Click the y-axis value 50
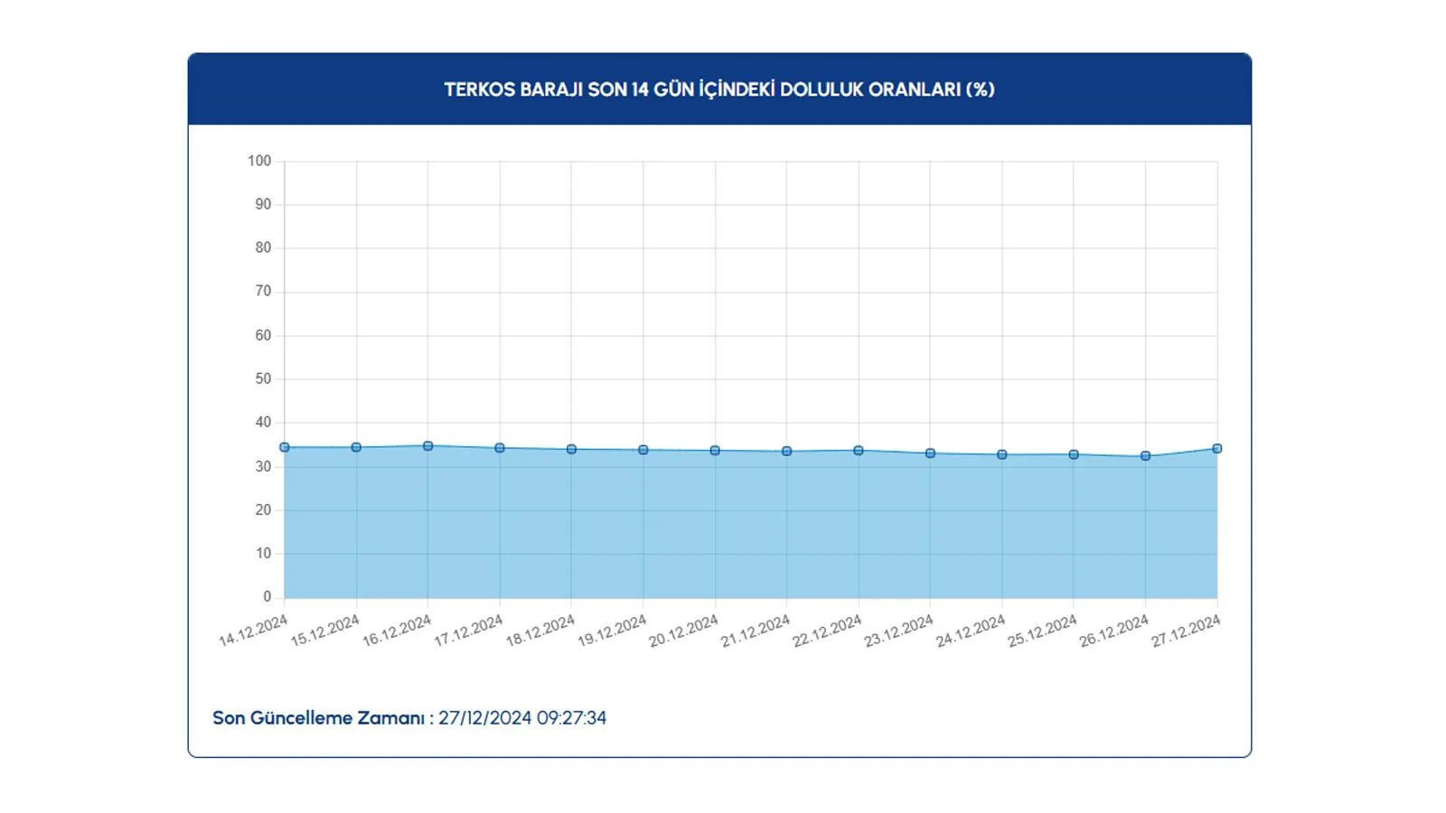Image resolution: width=1446 pixels, height=813 pixels. click(x=263, y=378)
